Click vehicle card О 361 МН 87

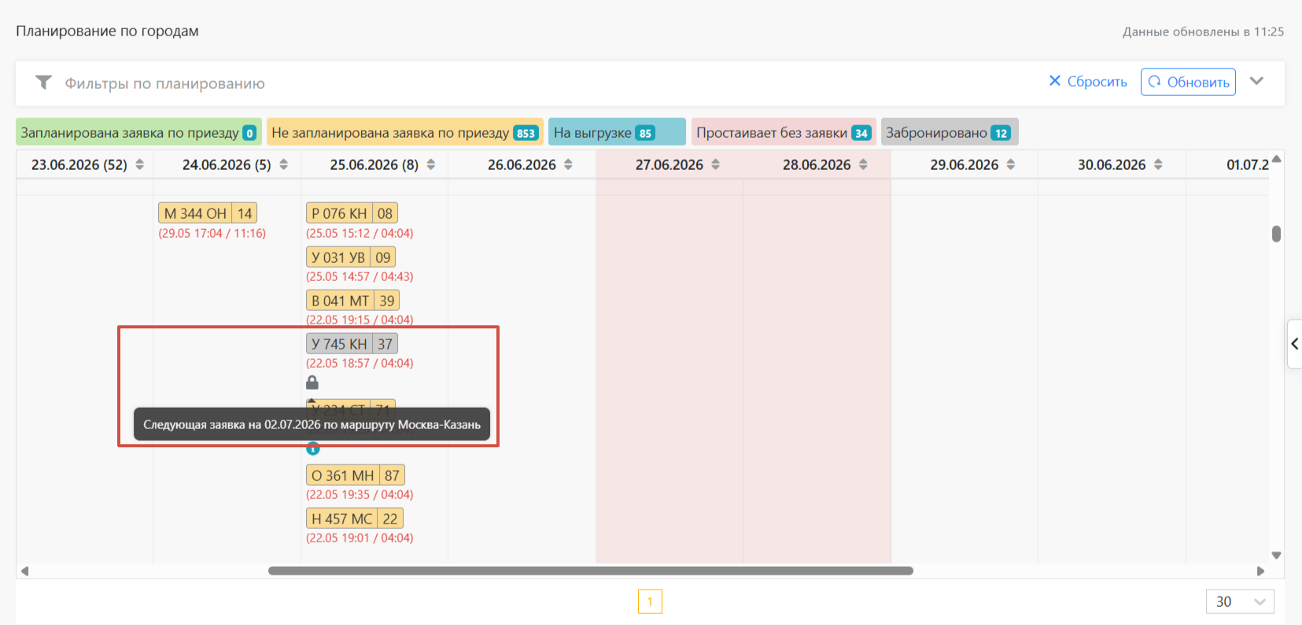[356, 475]
